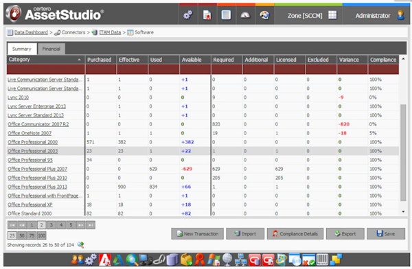This screenshot has width=412, height=269.
Task: Open Compliance Details
Action: (295, 233)
